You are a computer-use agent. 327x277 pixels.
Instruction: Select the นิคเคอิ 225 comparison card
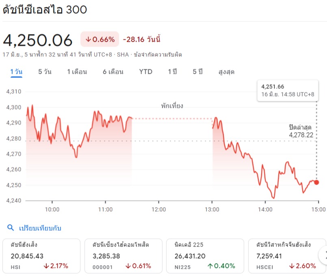[205, 256]
